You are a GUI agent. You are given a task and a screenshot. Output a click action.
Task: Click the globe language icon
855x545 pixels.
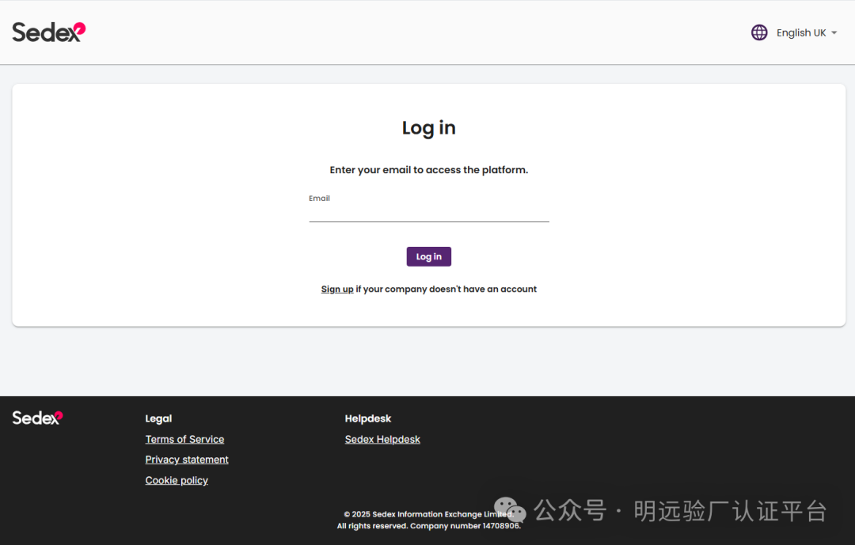pos(759,32)
